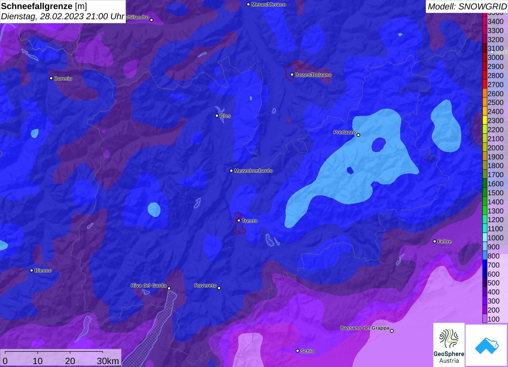
Task: Select the Trento city marker
Action: (239, 220)
